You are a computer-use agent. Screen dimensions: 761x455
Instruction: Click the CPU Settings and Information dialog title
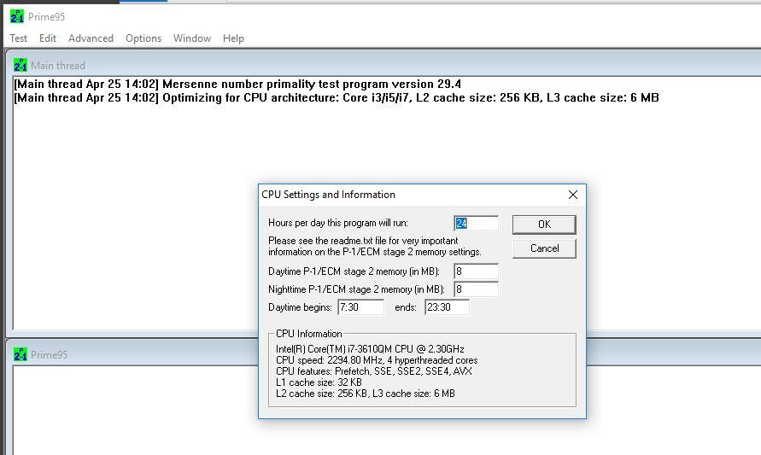[x=328, y=195]
